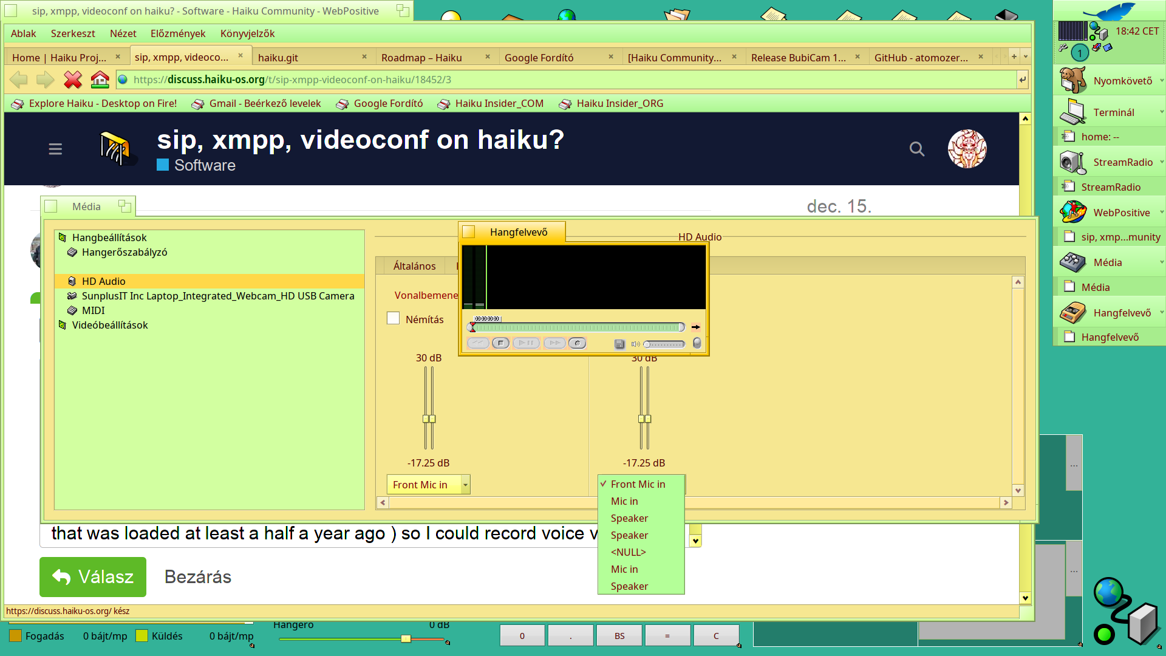Image resolution: width=1166 pixels, height=656 pixels.
Task: Enable the Némítás checkbox
Action: pos(394,319)
